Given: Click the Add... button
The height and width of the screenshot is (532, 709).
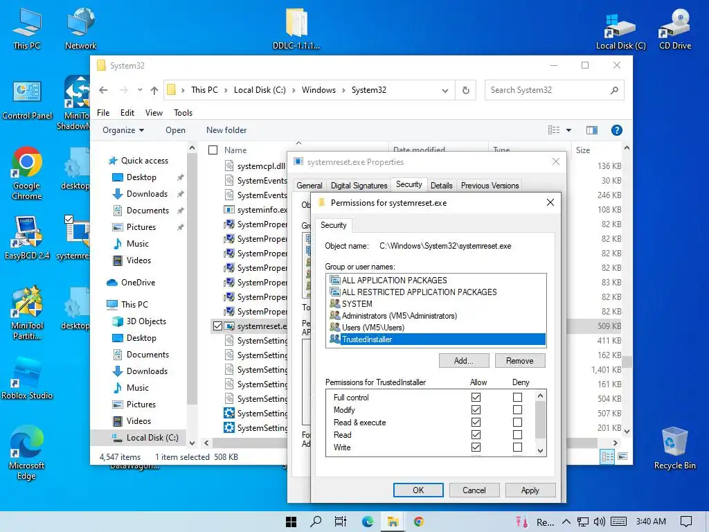Looking at the screenshot, I should point(464,360).
